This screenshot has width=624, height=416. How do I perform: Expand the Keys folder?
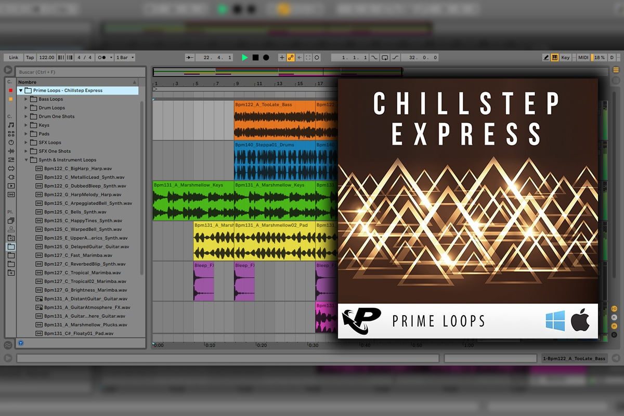point(26,125)
